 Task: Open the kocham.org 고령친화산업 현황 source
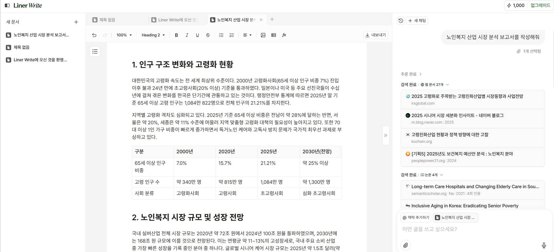click(473, 138)
